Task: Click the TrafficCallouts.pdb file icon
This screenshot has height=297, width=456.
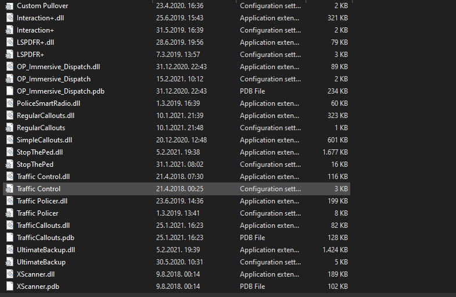Action: (x=10, y=238)
